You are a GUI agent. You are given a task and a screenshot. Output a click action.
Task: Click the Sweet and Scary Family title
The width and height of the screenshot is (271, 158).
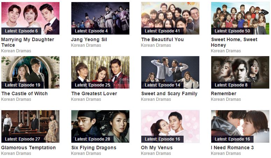169,93
